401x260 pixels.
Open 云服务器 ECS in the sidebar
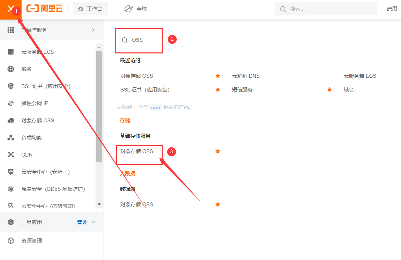38,52
